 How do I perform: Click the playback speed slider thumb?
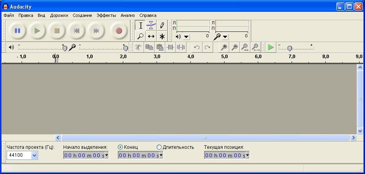coord(290,48)
